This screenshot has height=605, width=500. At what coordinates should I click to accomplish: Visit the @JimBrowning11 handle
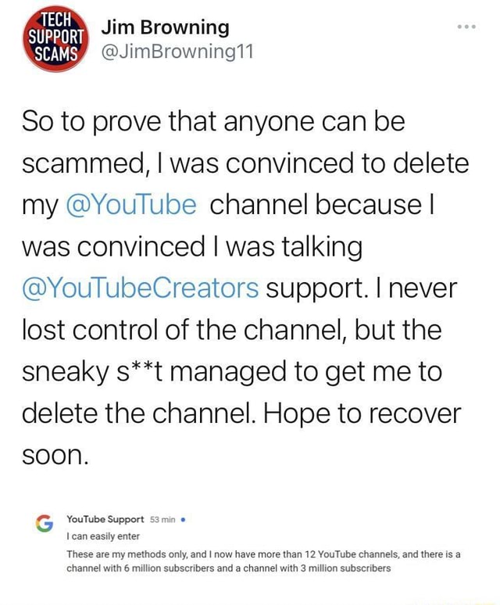click(170, 52)
